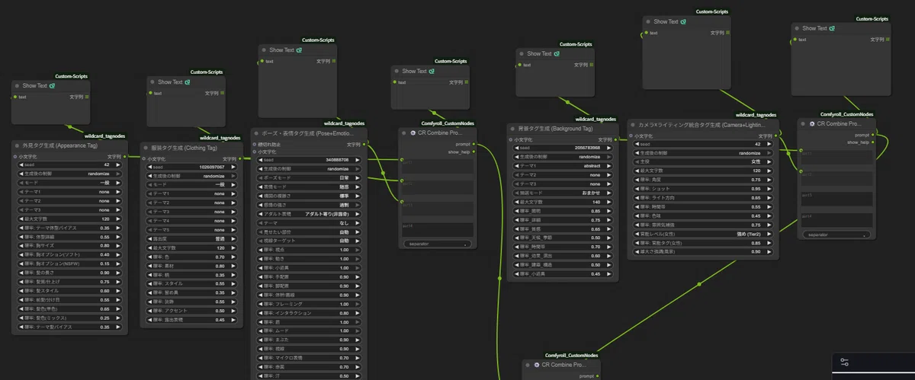The width and height of the screenshot is (915, 380).
Task: Click the 確率: 素材 value 0.80 in Clothing Tag
Action: tap(220, 266)
